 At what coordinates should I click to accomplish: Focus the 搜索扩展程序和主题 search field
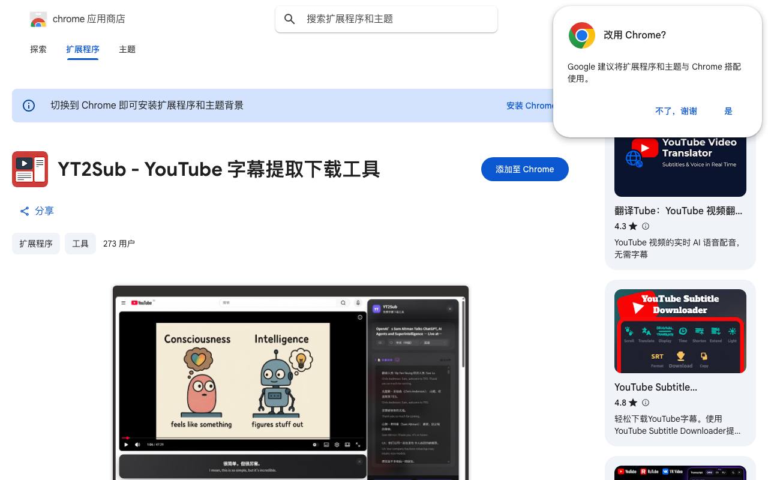click(x=386, y=19)
